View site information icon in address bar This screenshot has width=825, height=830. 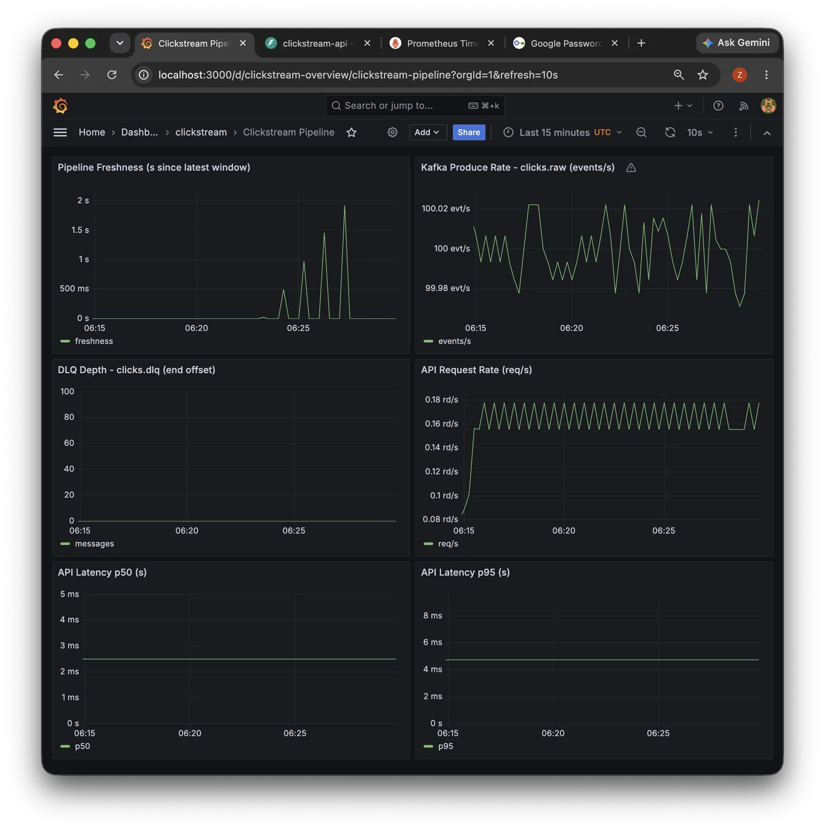(144, 75)
